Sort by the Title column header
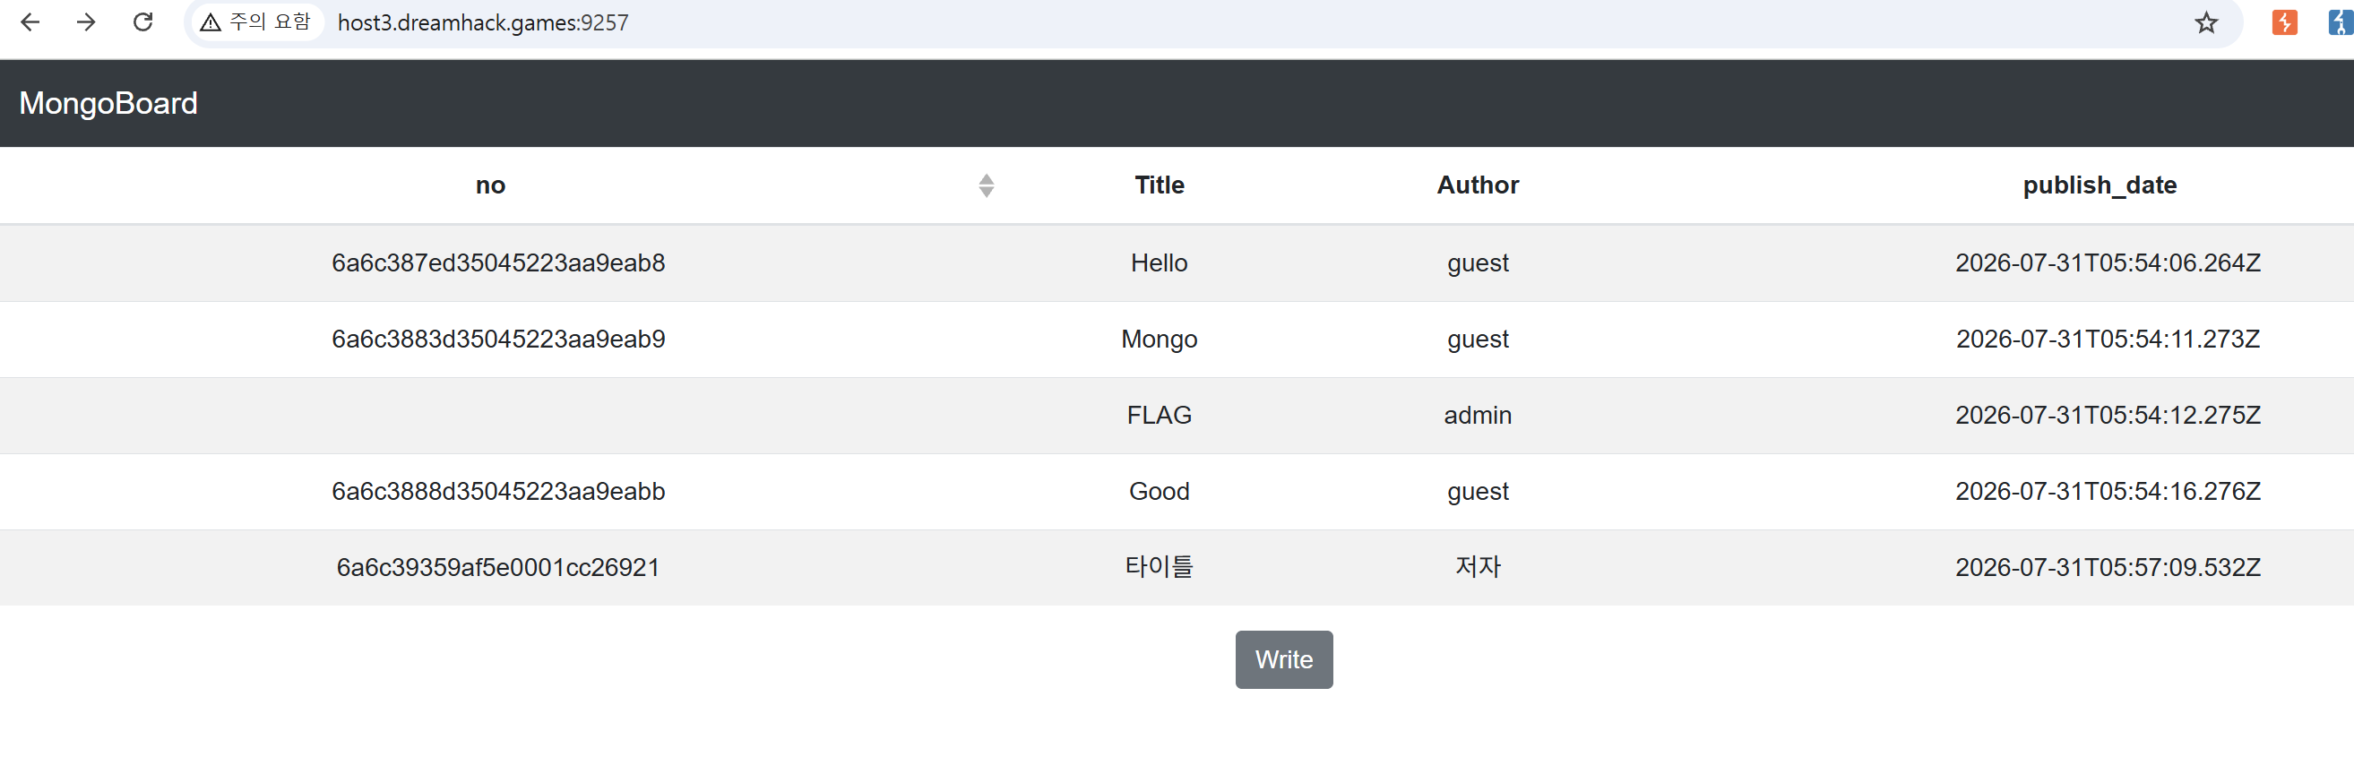The height and width of the screenshot is (774, 2354). (x=1159, y=185)
